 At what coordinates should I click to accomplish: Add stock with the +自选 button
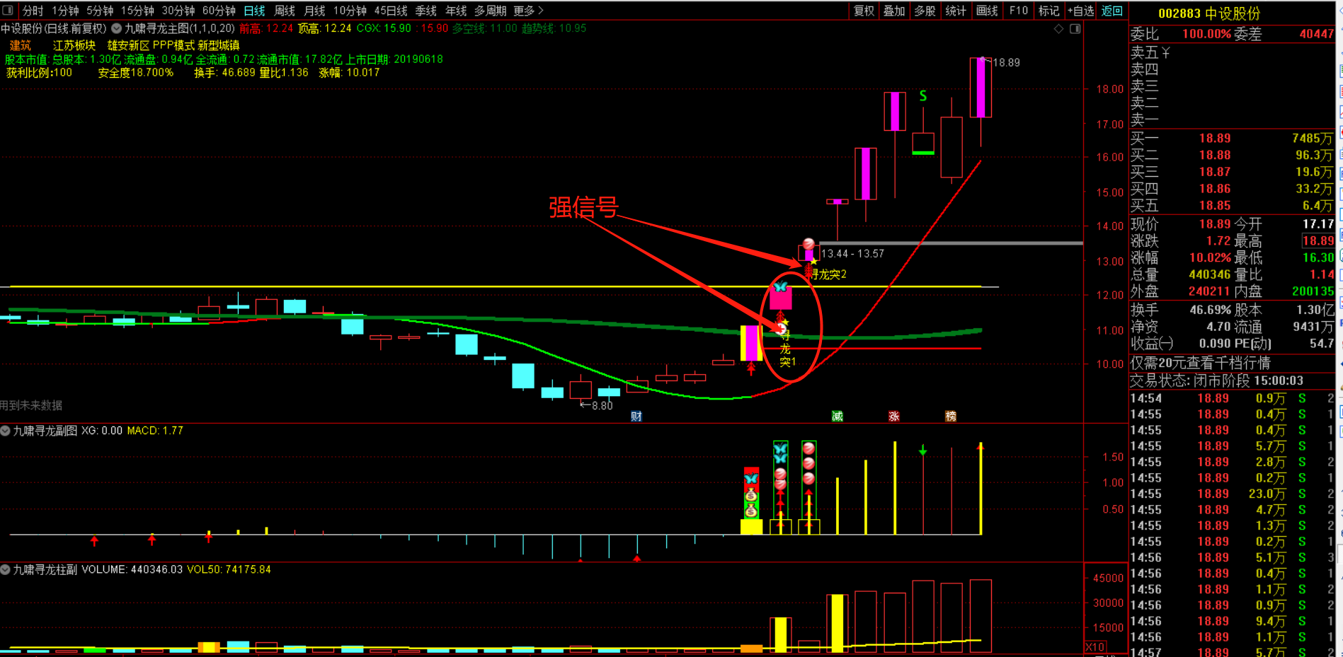click(1080, 11)
